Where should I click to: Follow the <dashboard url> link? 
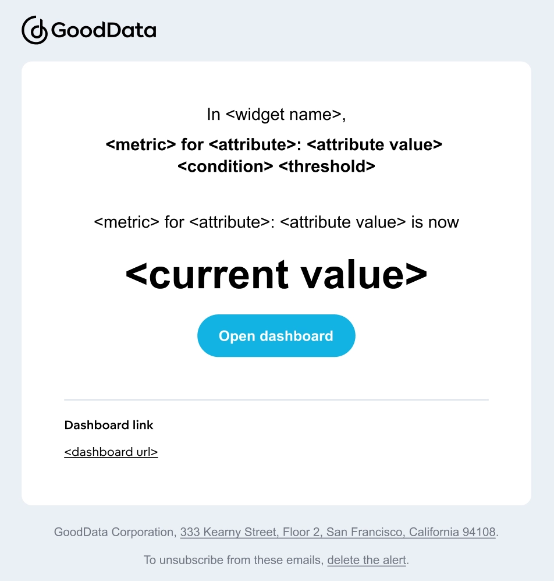(111, 452)
